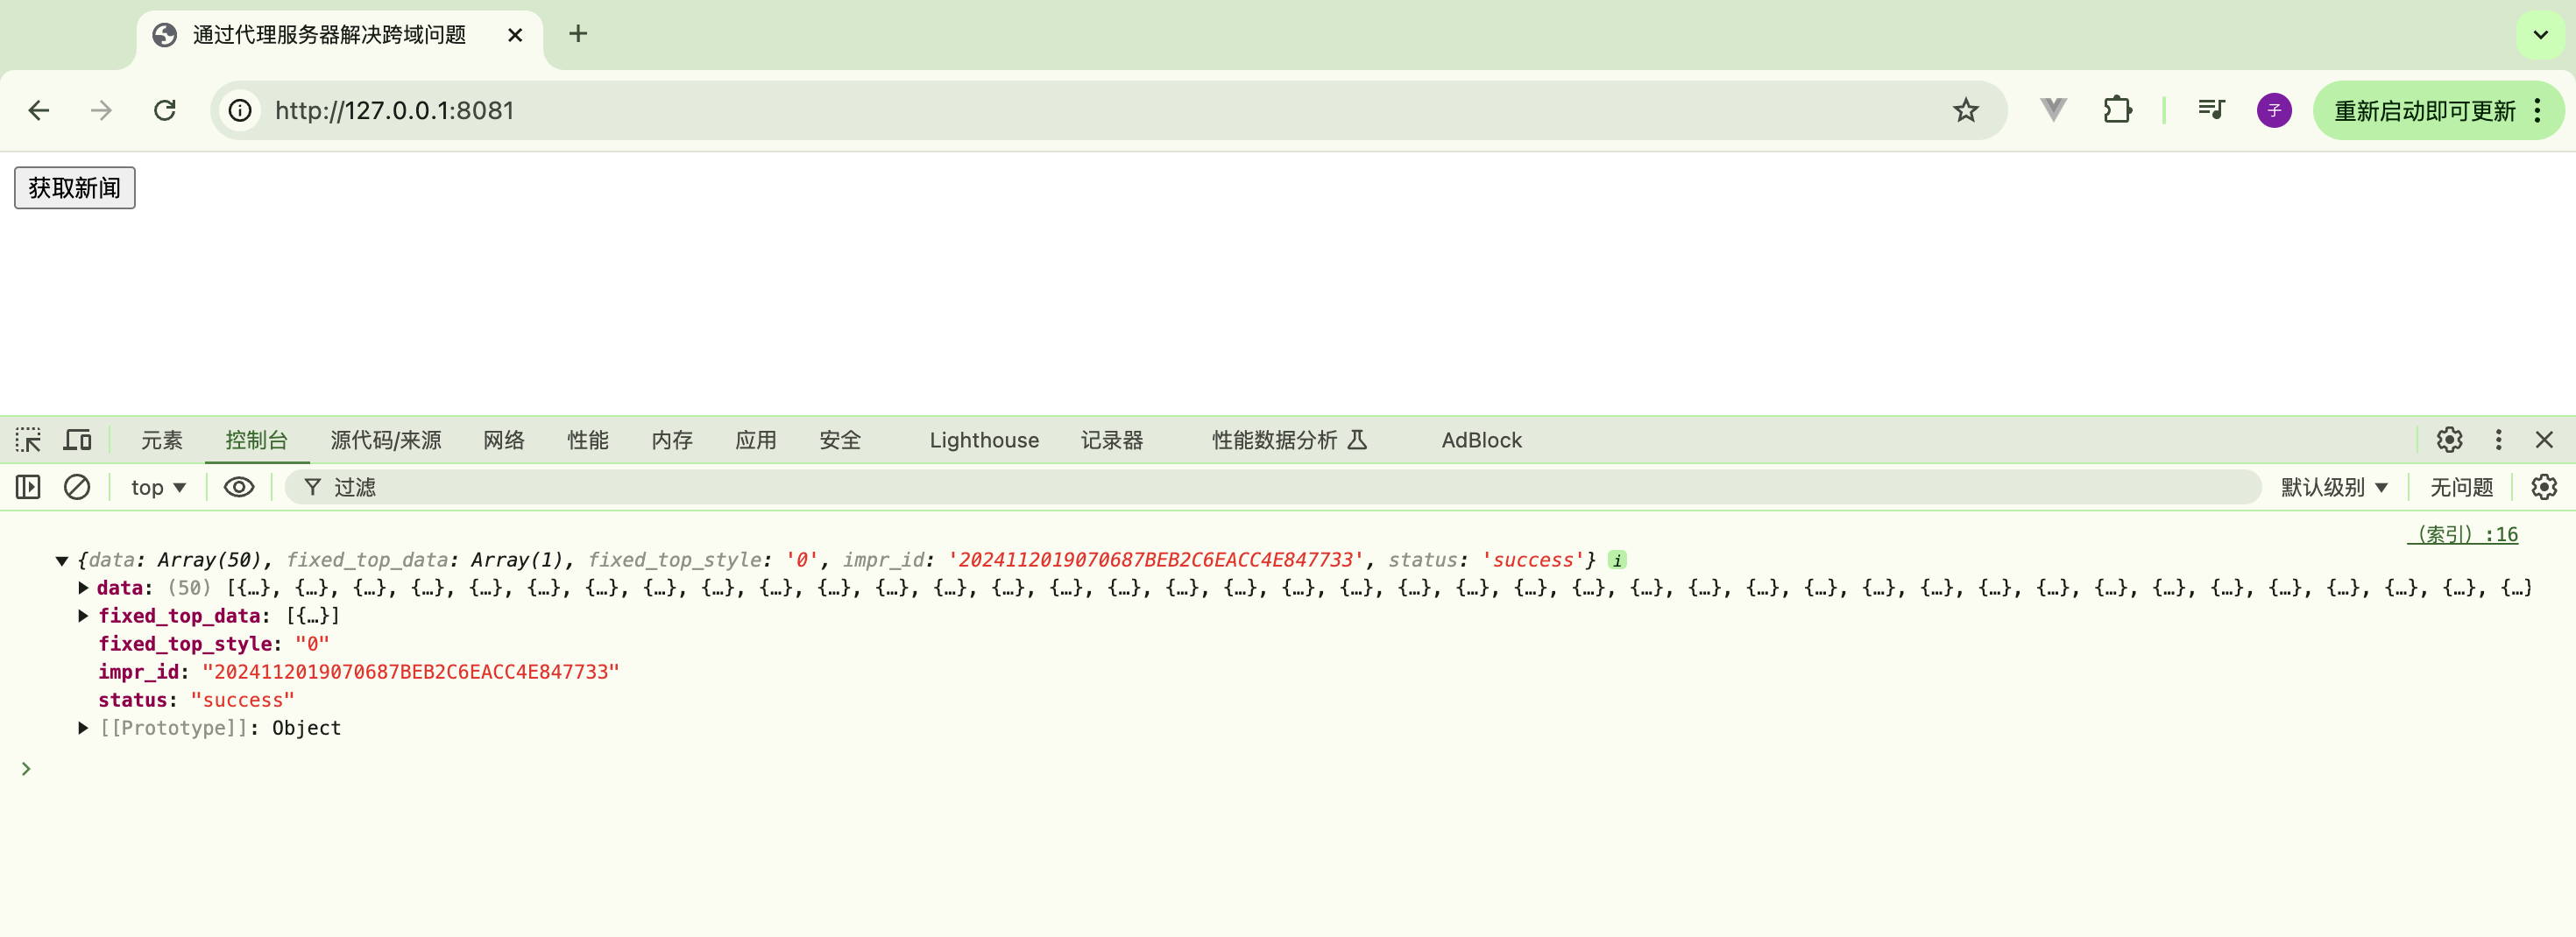The image size is (2576, 937).
Task: Click the 获取新闻 button
Action: [x=75, y=187]
